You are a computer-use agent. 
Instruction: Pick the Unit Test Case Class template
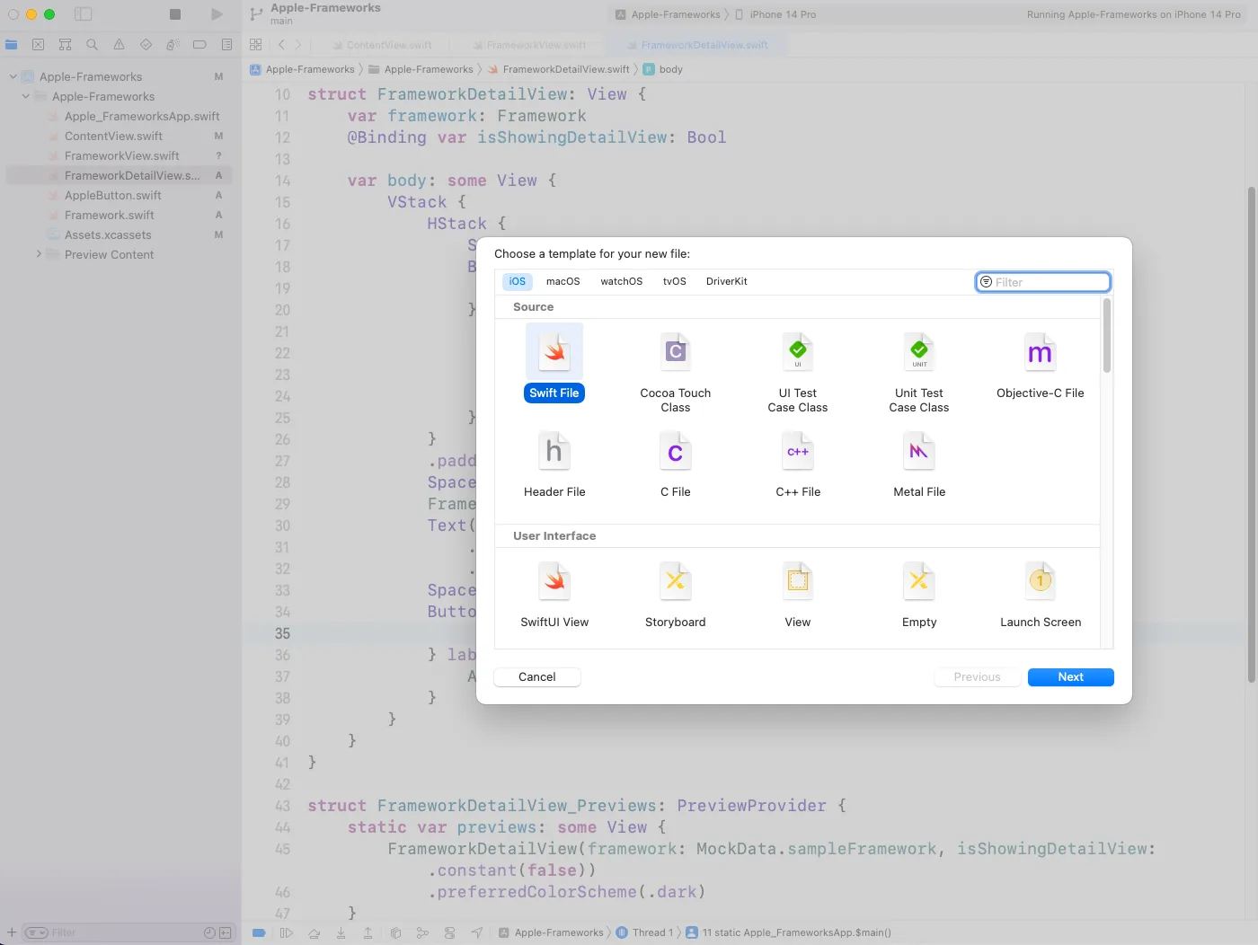pyautogui.click(x=919, y=351)
